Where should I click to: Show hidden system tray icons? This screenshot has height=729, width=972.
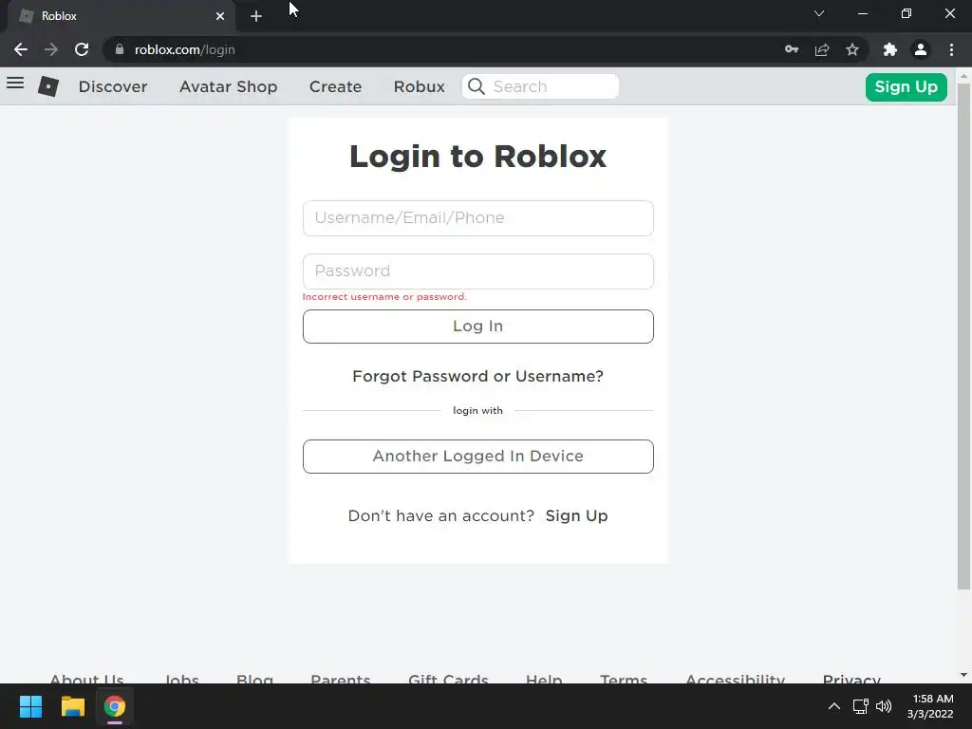pos(834,706)
